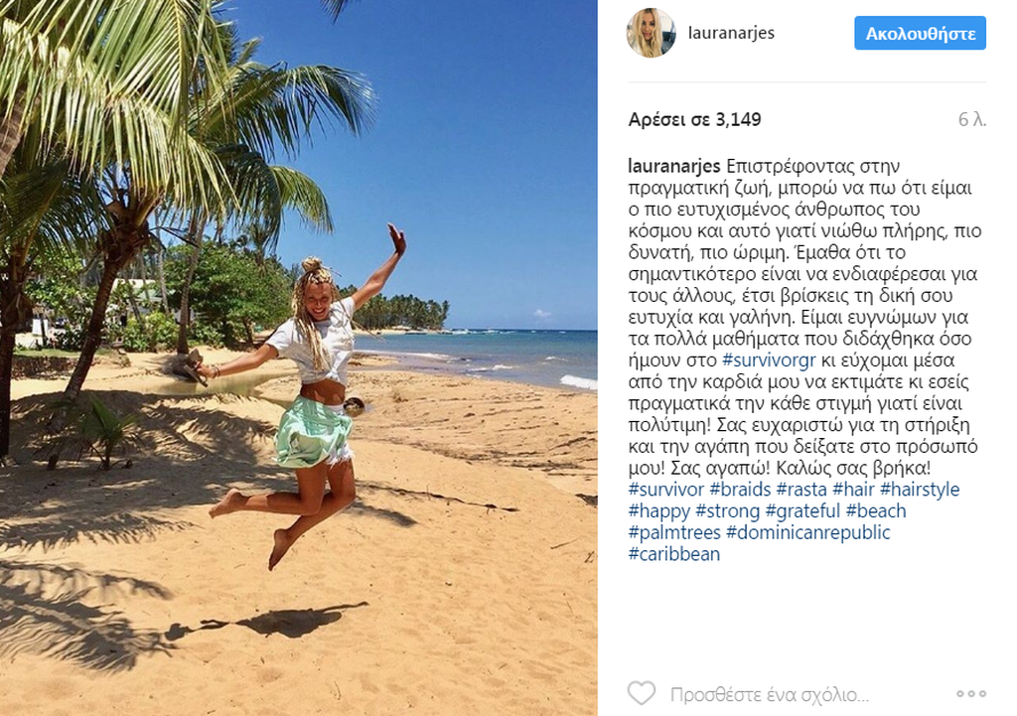Open lauranarjes username link in header
Image resolution: width=1017 pixels, height=716 pixels.
[x=731, y=33]
